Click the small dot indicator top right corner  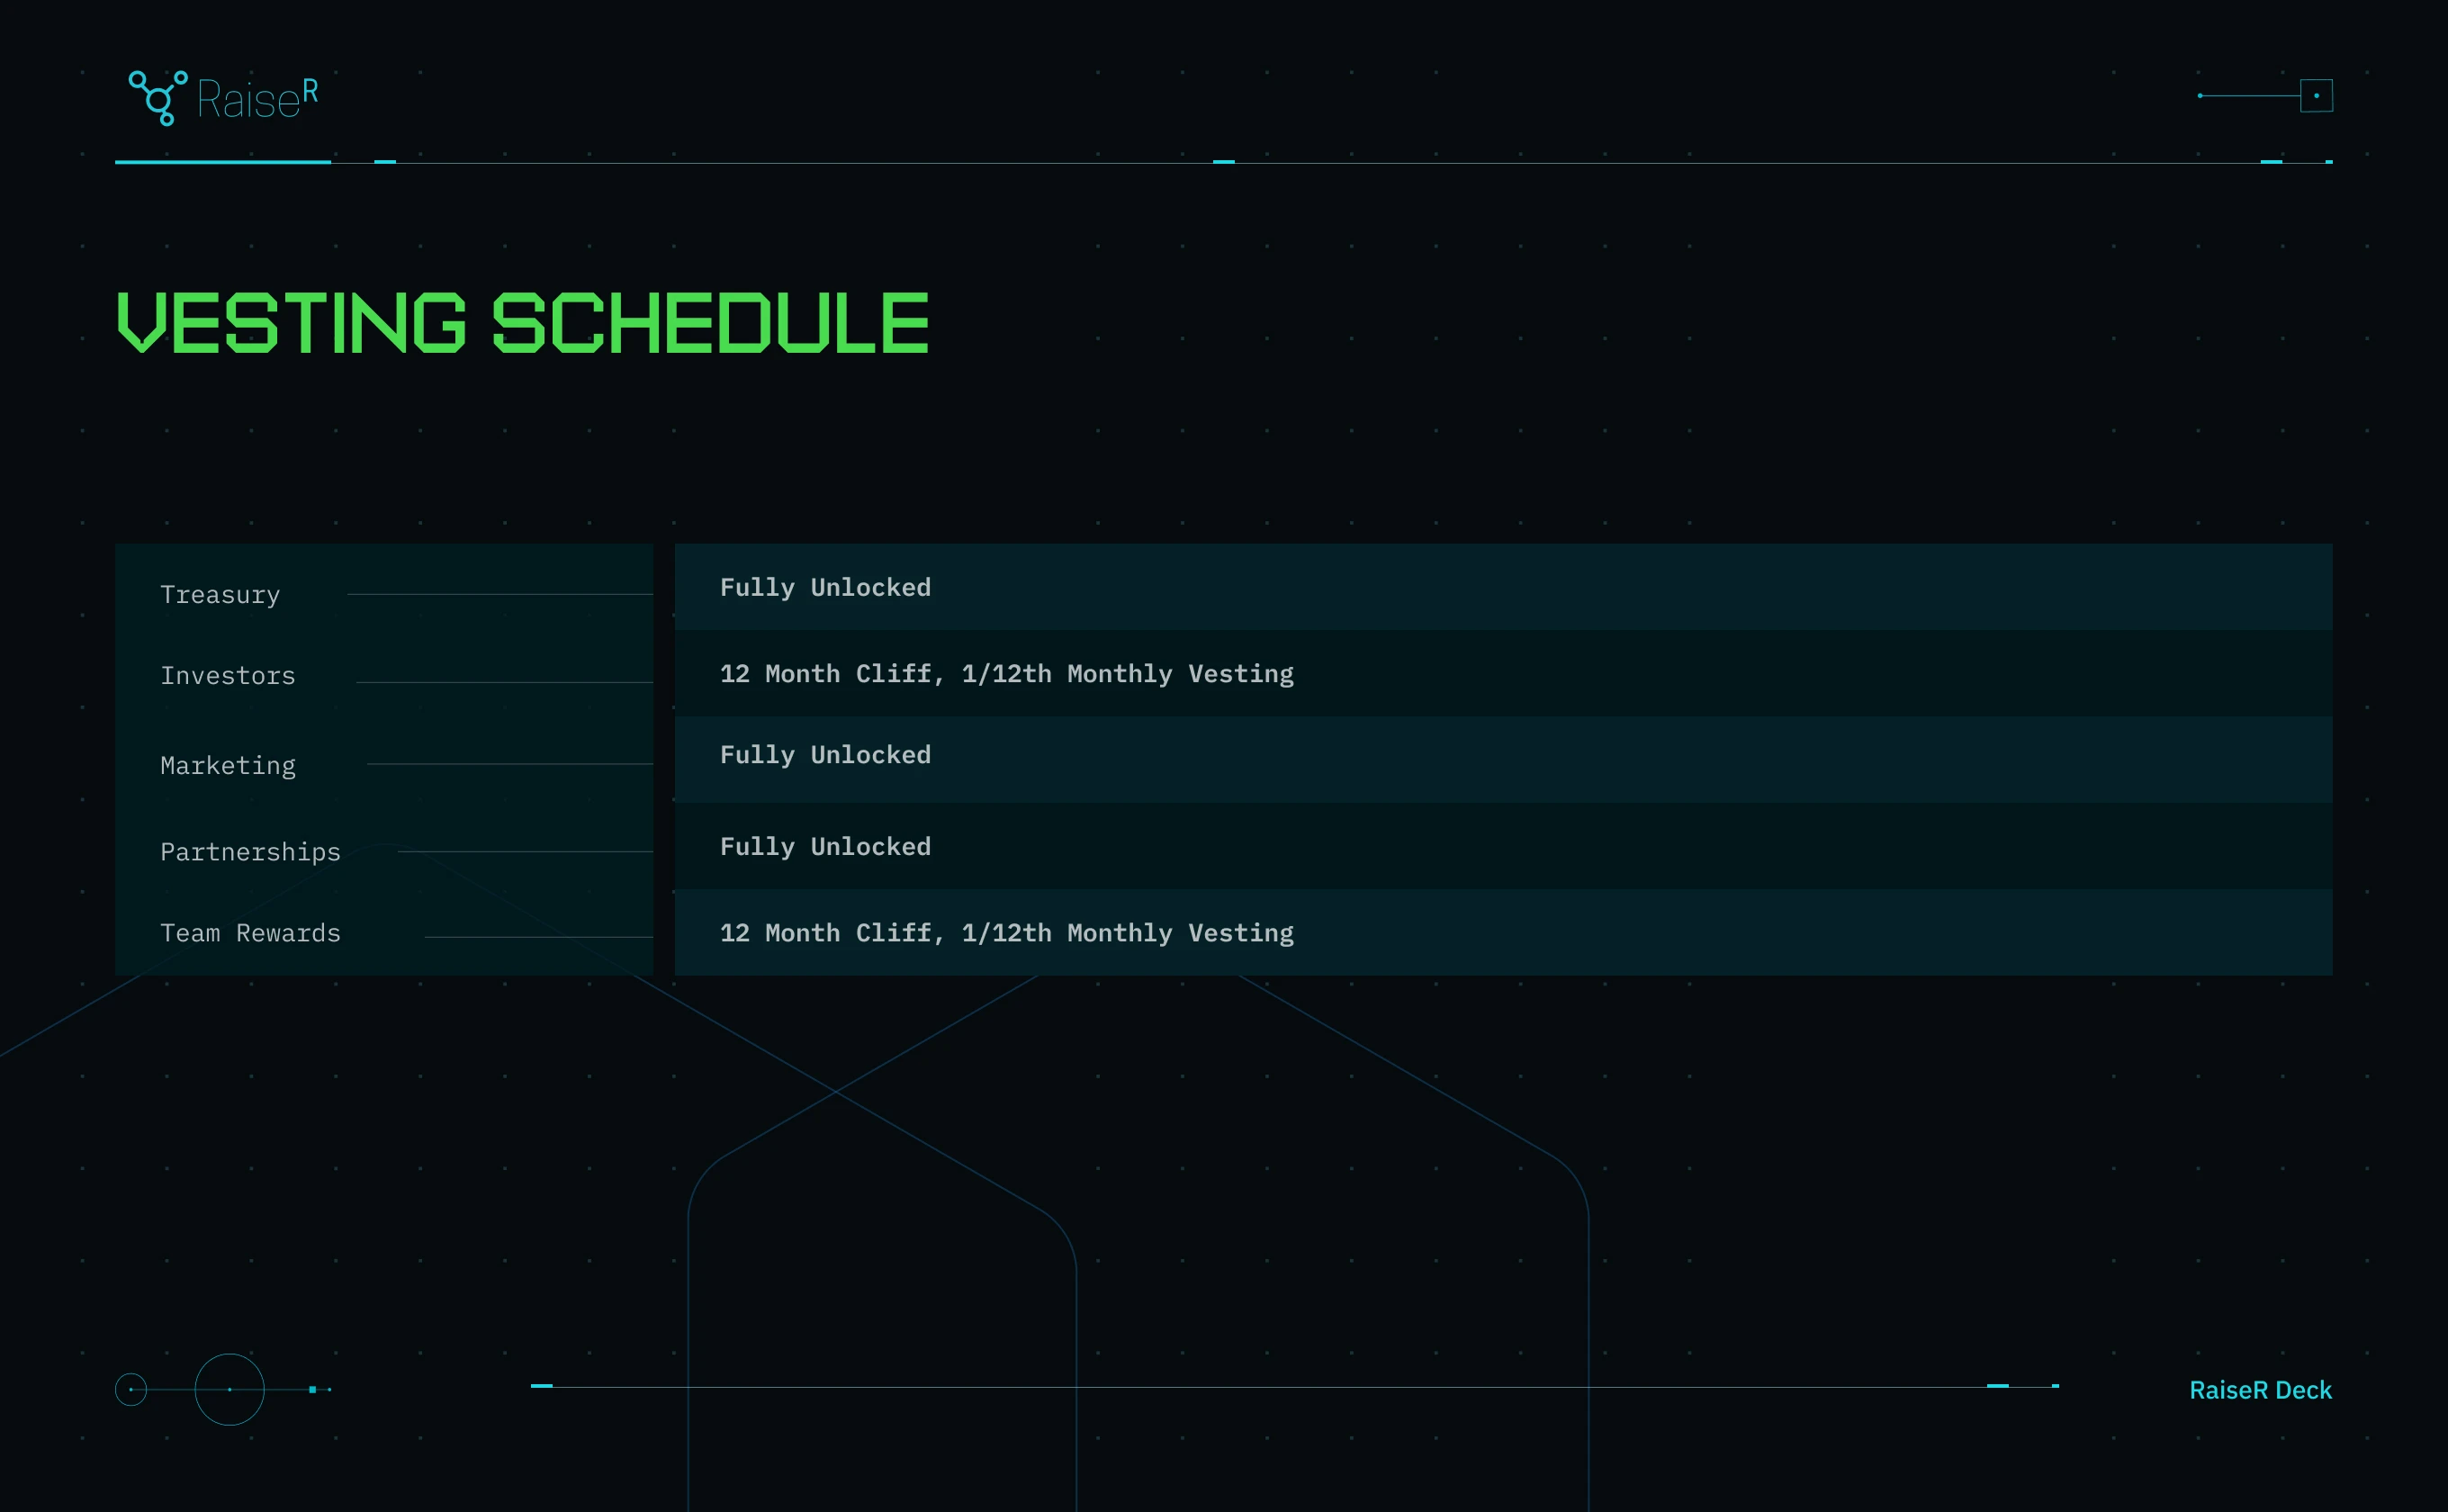(2317, 96)
